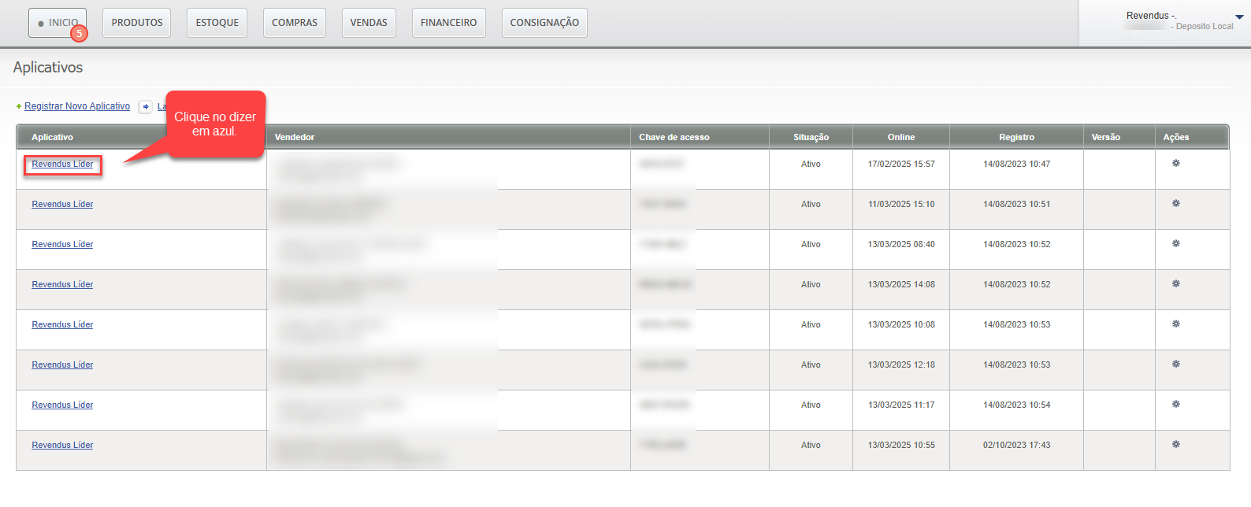Click Ativo status in row online 17/02/2025 15:57
Image resolution: width=1251 pixels, height=507 pixels.
(x=811, y=165)
